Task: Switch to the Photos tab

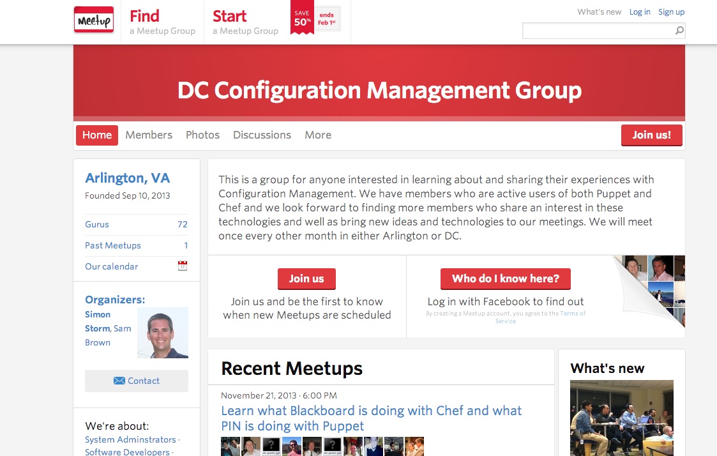Action: [x=202, y=135]
